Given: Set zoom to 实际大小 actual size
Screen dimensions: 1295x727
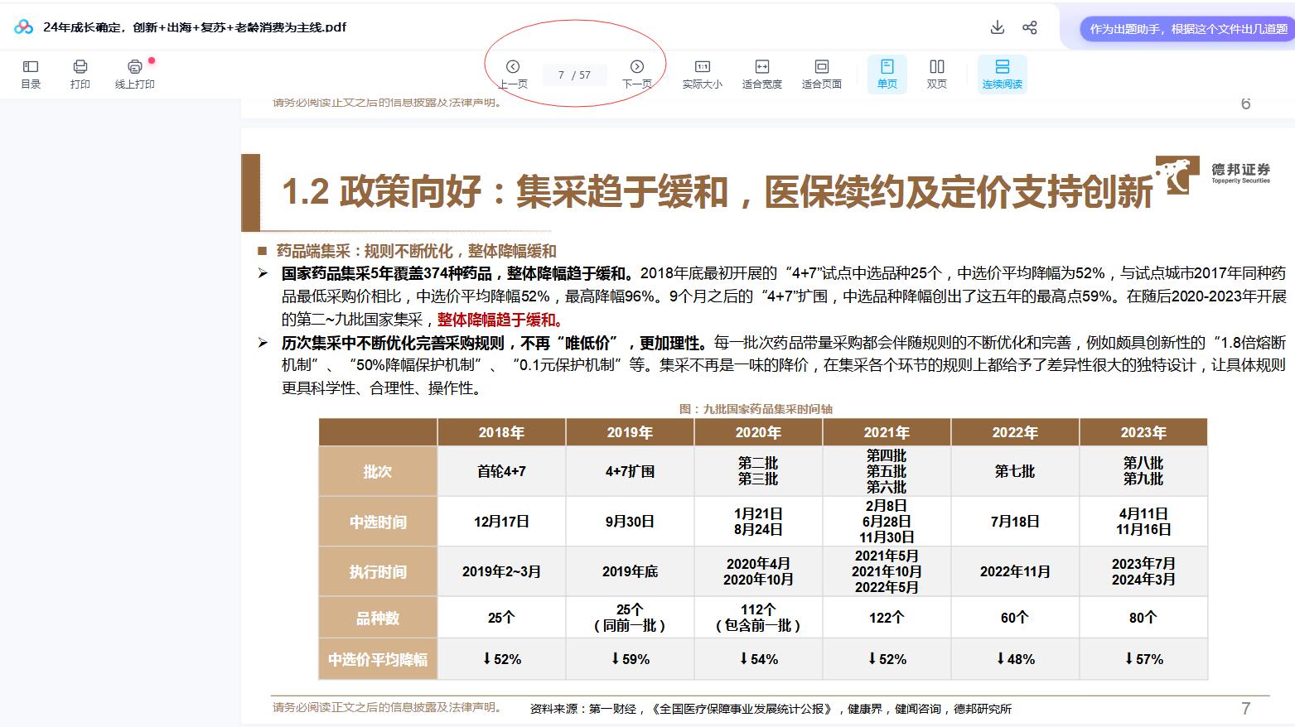Looking at the screenshot, I should pos(702,73).
